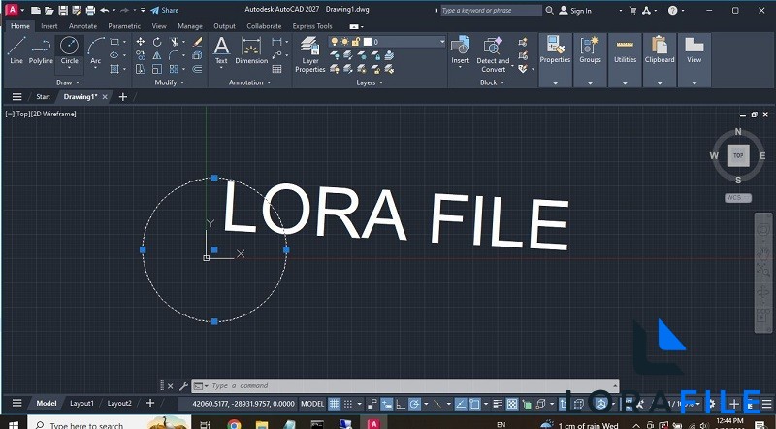The height and width of the screenshot is (429, 776).
Task: Expand the Draw panel
Action: click(68, 82)
